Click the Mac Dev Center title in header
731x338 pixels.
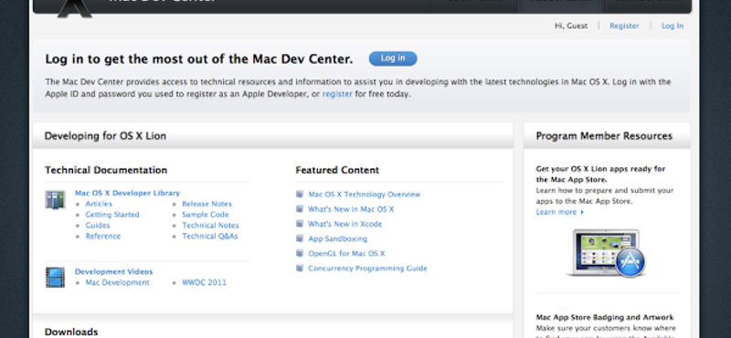[163, 2]
